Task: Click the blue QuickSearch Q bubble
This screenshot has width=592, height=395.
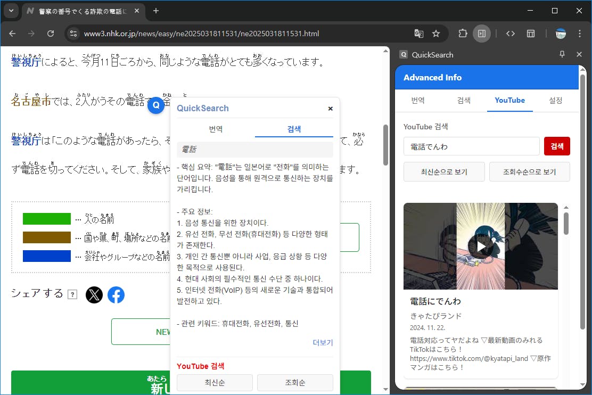Action: coord(156,105)
